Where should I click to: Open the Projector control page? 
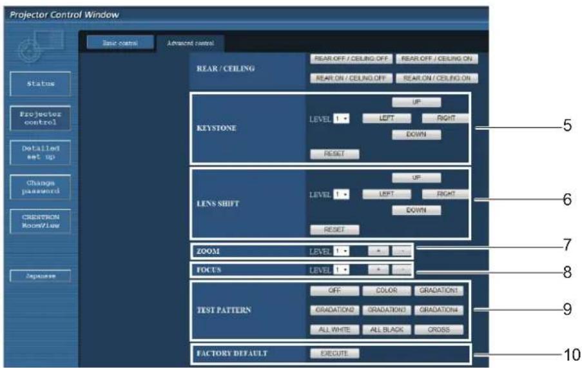41,118
